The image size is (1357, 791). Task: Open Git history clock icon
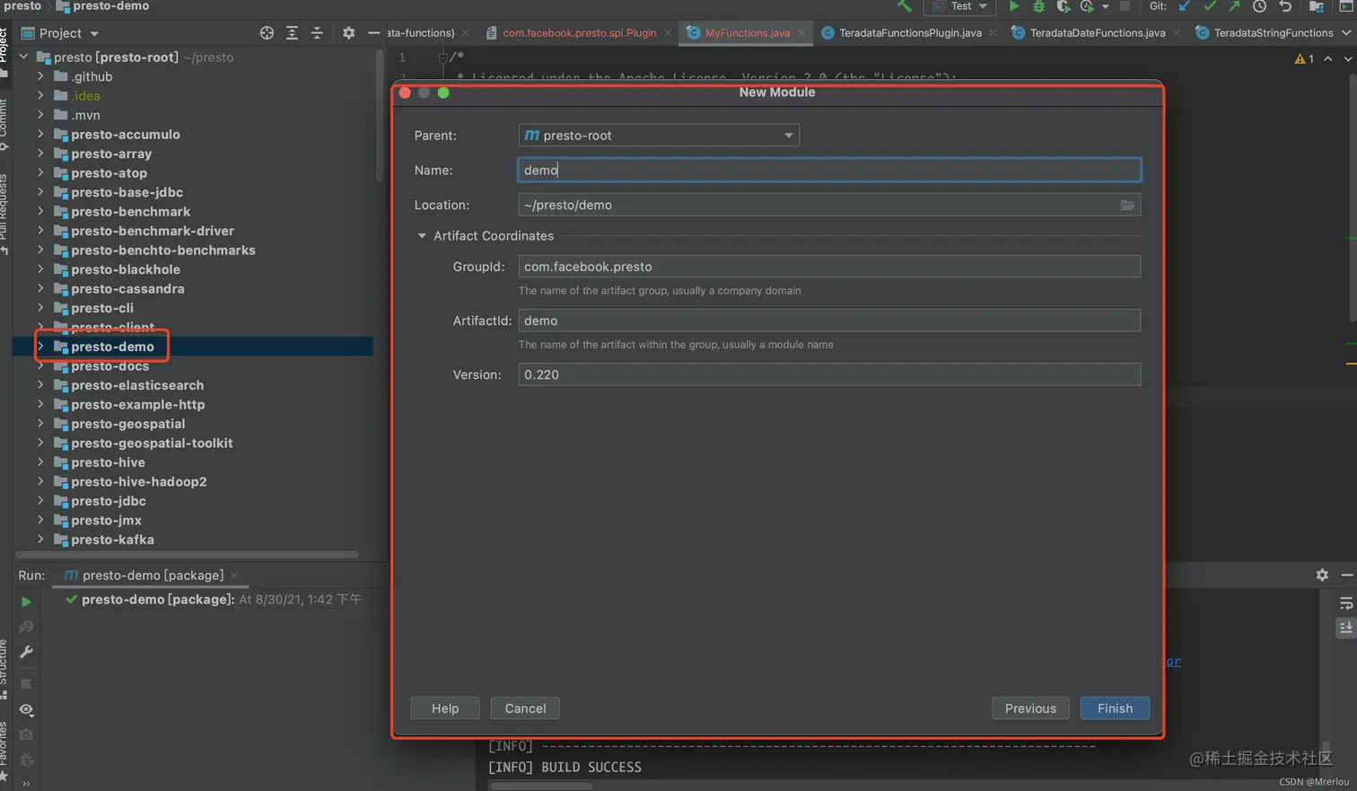pyautogui.click(x=1259, y=6)
